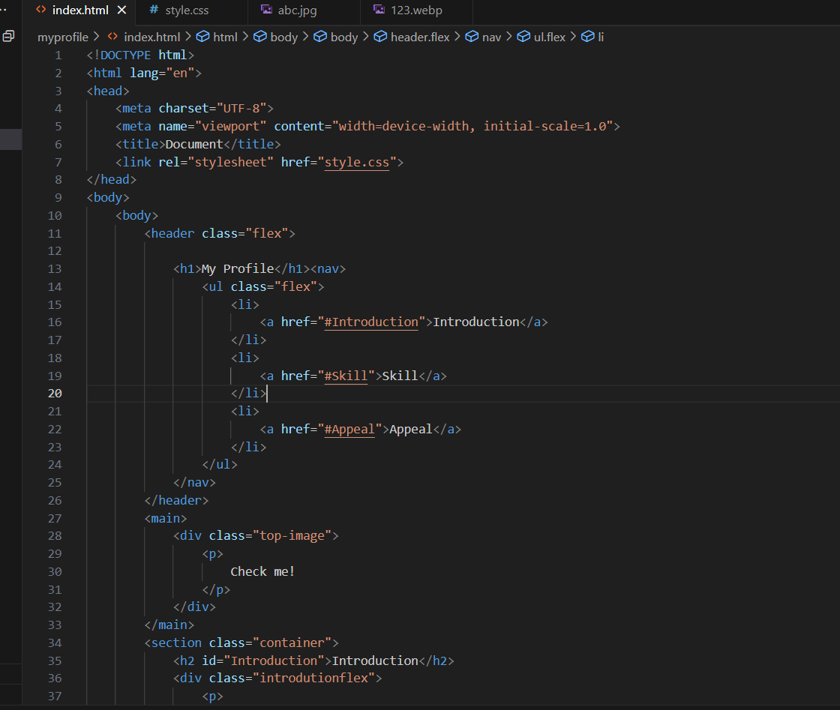
Task: Open the abc.jpg tab
Action: tap(297, 10)
